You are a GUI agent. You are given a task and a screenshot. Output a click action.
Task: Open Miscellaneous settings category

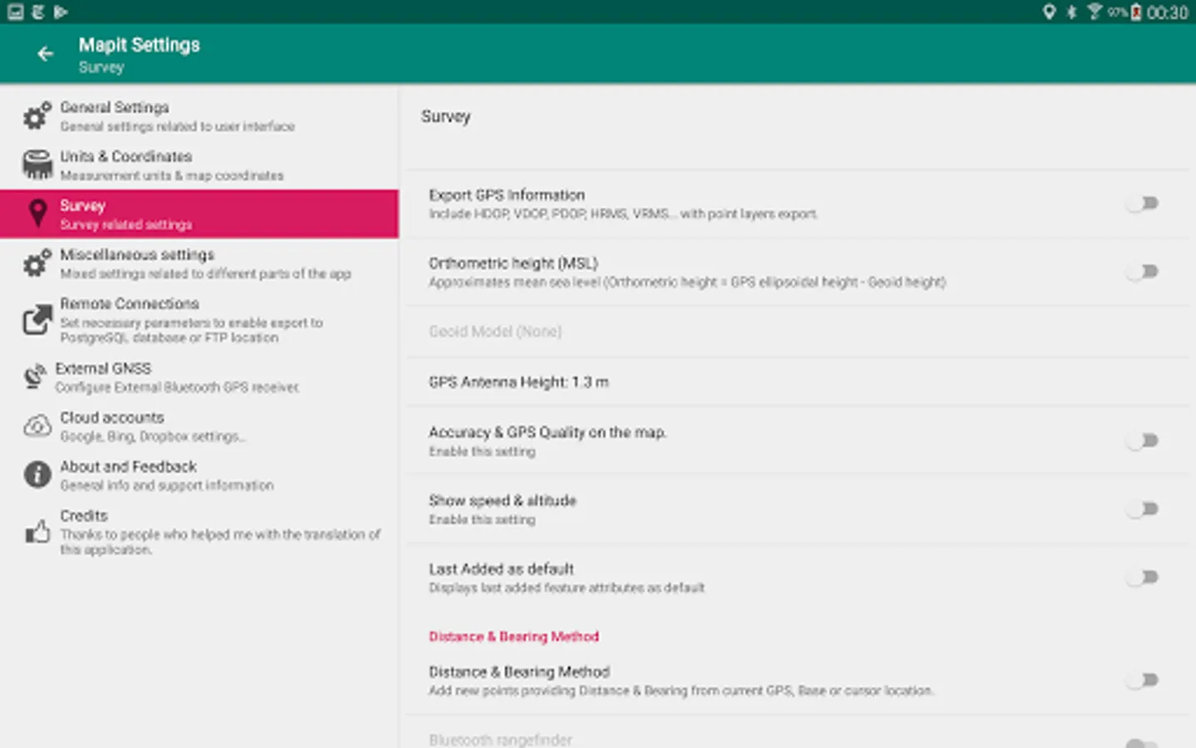tap(199, 263)
